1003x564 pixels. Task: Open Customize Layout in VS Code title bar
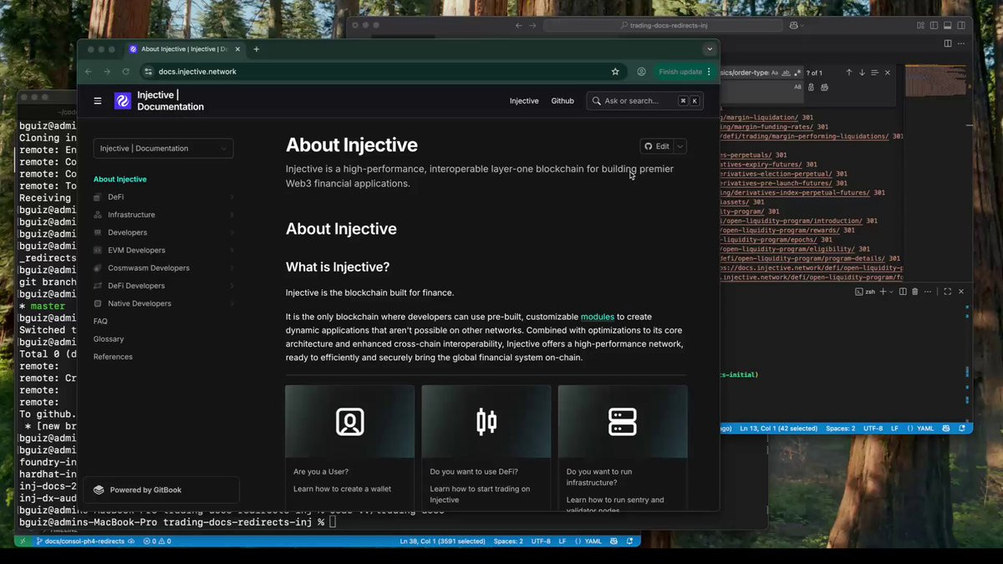tap(921, 25)
